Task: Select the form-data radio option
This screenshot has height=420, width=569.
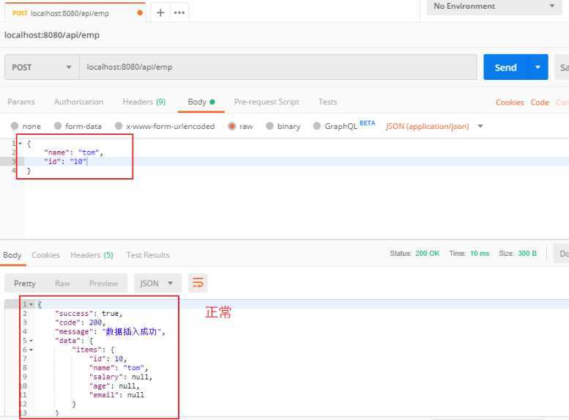Action: [58, 126]
